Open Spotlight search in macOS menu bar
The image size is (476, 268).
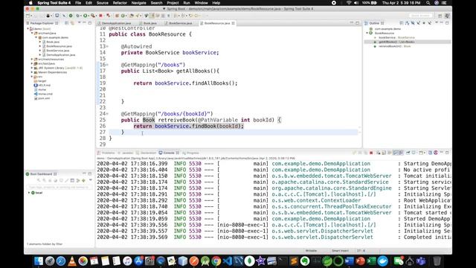pos(428,3)
